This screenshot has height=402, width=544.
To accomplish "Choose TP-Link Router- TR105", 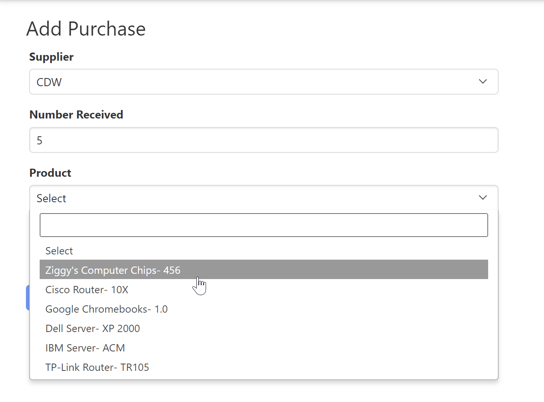I will [x=97, y=367].
